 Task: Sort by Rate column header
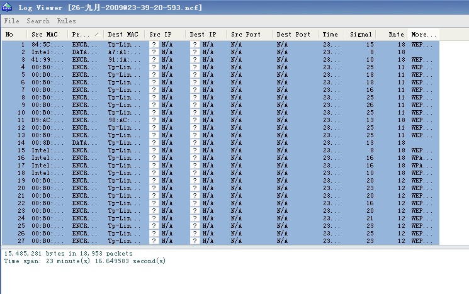(x=392, y=35)
